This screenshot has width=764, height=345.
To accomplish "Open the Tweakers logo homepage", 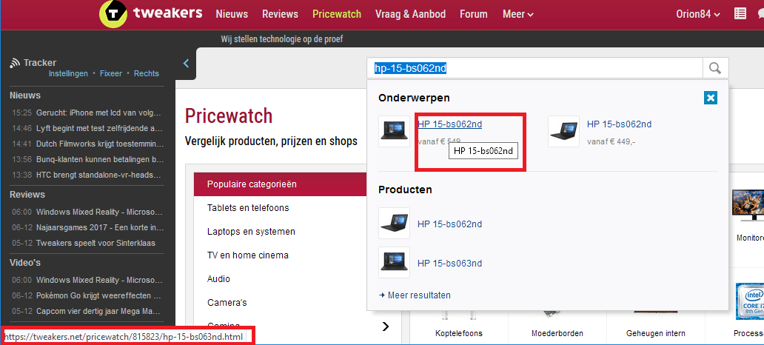I will click(x=150, y=13).
